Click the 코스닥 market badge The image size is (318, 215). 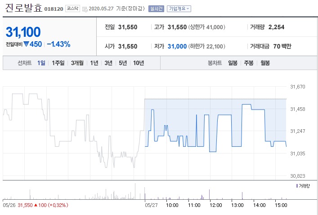point(72,9)
